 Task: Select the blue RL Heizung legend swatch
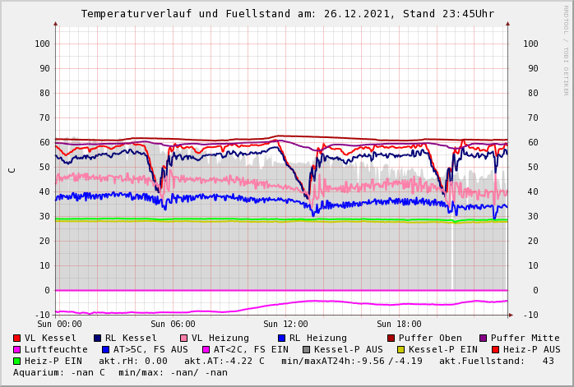(281, 339)
